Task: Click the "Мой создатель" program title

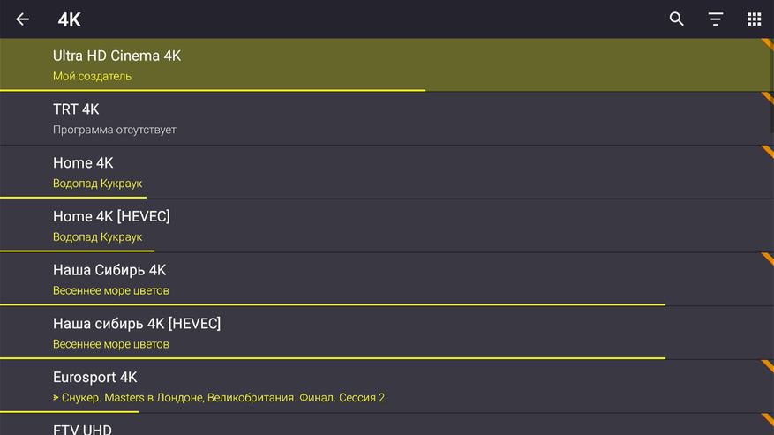Action: (92, 77)
